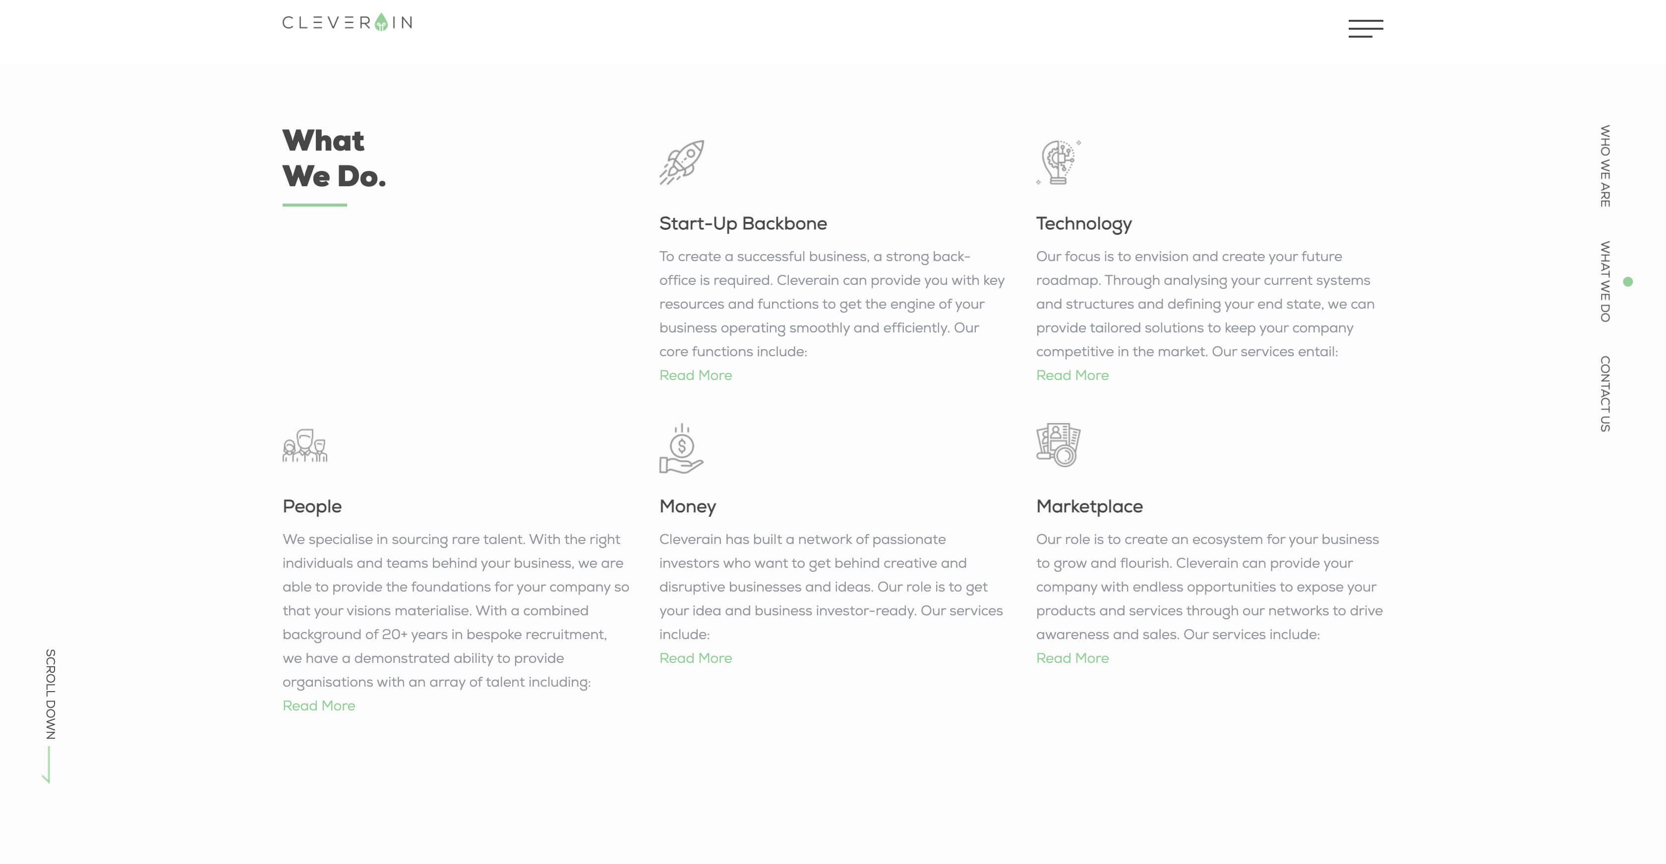Click the Money hand coin icon

click(x=681, y=448)
